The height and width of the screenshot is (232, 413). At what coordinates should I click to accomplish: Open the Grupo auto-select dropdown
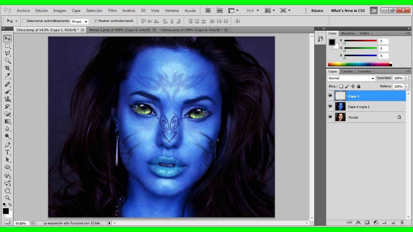pyautogui.click(x=80, y=22)
